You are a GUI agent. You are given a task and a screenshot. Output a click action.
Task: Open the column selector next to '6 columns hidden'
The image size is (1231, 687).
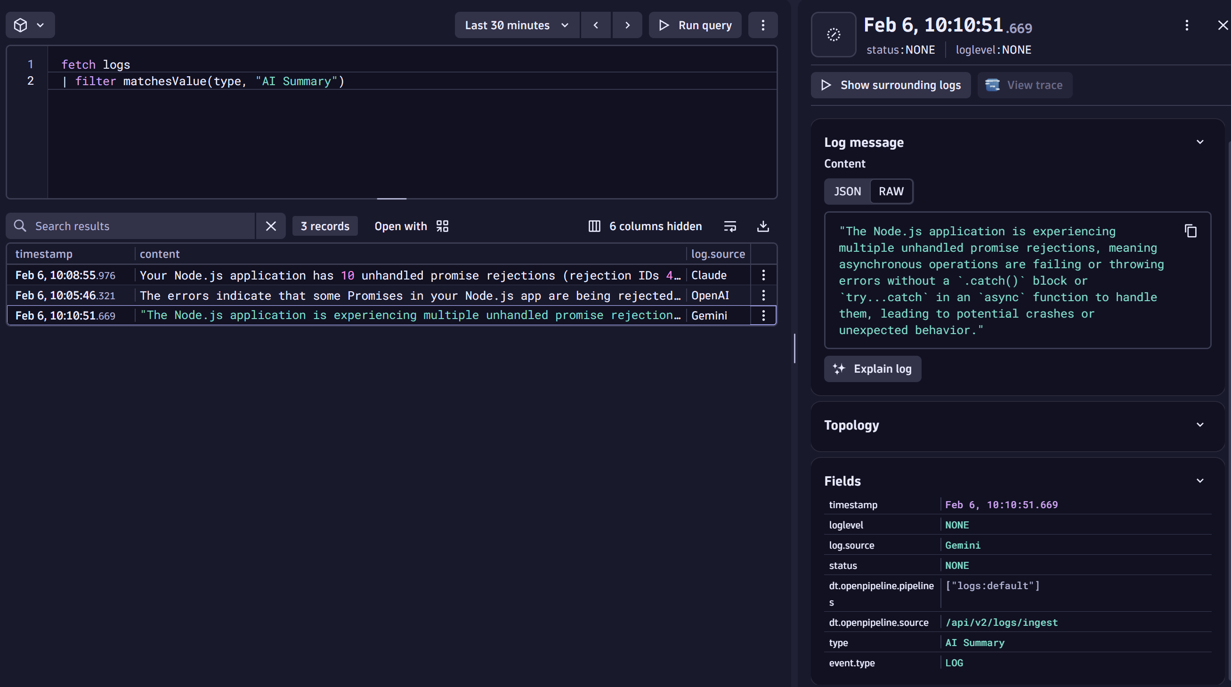(x=593, y=226)
